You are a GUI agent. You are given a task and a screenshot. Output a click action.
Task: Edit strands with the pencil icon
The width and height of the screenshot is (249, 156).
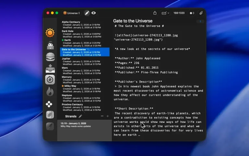(x=80, y=116)
